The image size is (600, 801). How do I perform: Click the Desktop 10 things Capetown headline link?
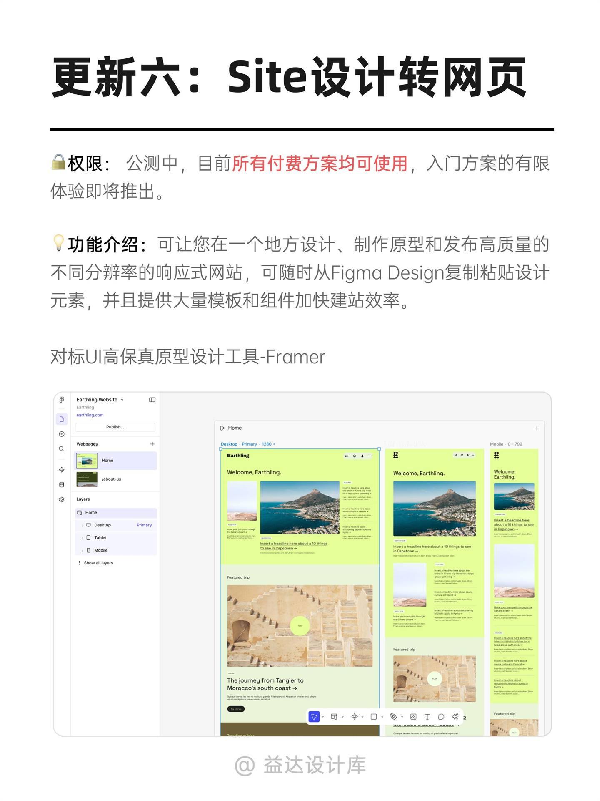[294, 546]
